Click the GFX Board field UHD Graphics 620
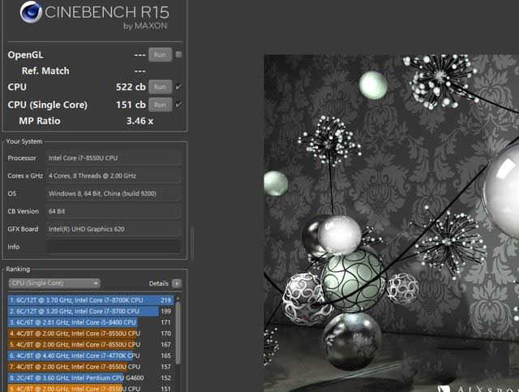This screenshot has height=392, width=519. tap(114, 229)
